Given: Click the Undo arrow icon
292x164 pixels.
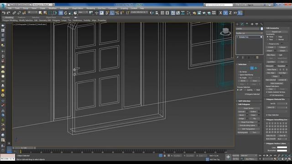Looking at the screenshot, I should click(x=4, y=13).
